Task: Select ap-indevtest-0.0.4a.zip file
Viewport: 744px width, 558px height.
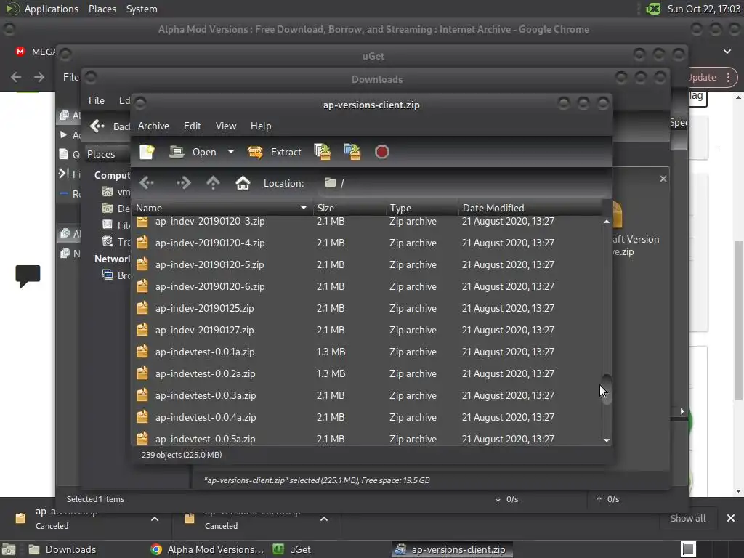Action: click(x=367, y=417)
